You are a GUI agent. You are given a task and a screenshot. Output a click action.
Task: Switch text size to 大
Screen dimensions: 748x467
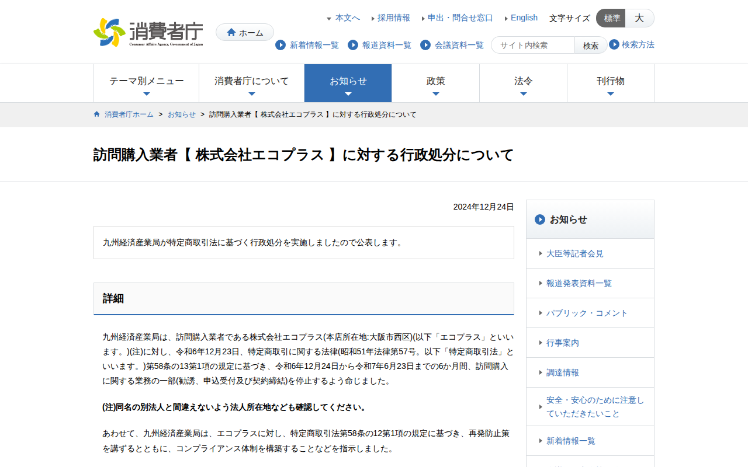click(x=639, y=18)
